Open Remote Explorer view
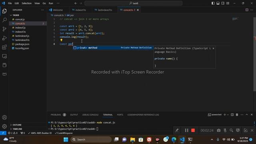Viewport: 256px width, 144px height. tap(4, 56)
